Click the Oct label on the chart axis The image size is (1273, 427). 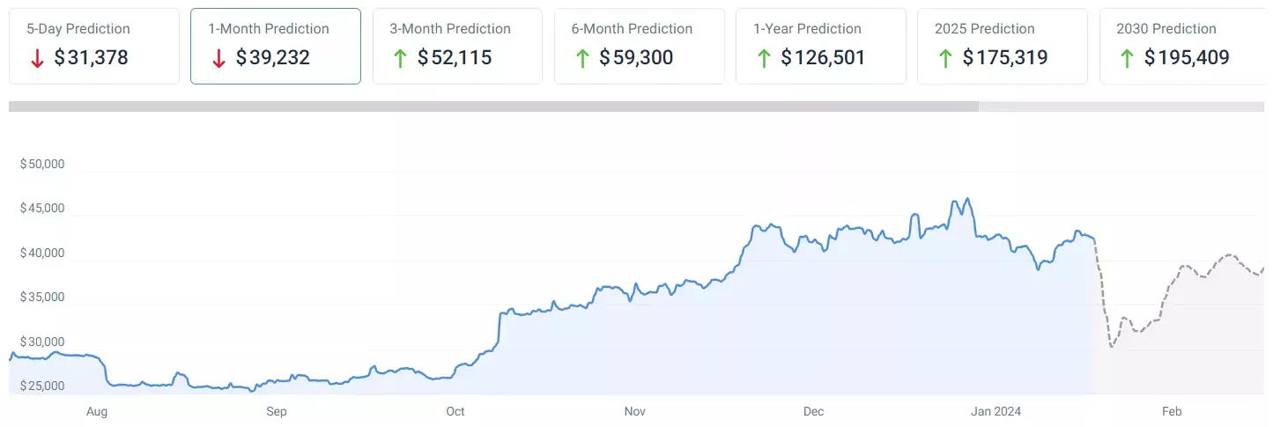click(455, 411)
